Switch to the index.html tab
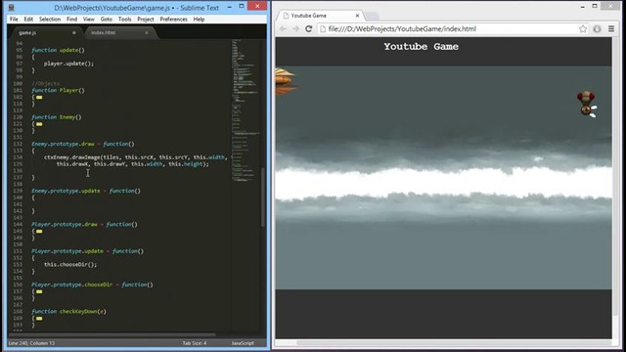This screenshot has height=352, width=626. 119,32
